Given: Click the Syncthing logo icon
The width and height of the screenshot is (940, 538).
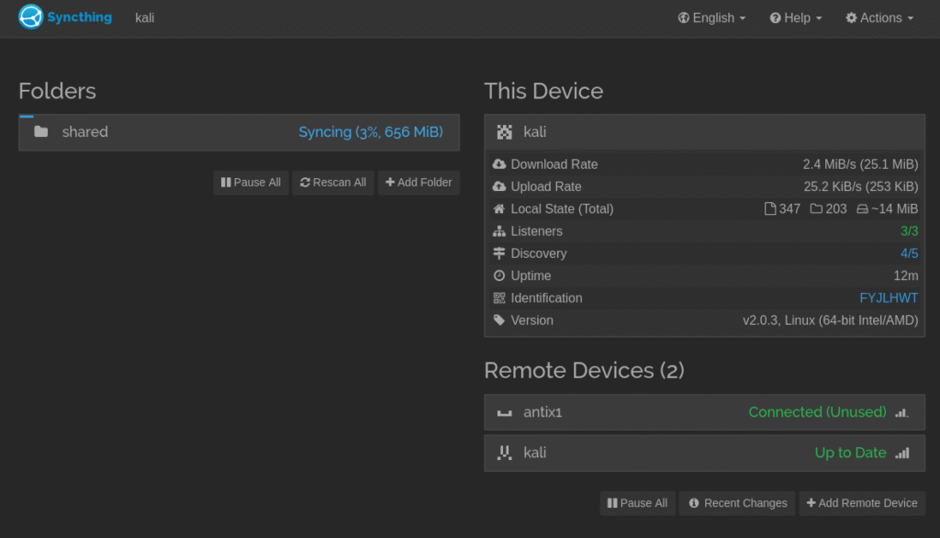Looking at the screenshot, I should pyautogui.click(x=30, y=17).
